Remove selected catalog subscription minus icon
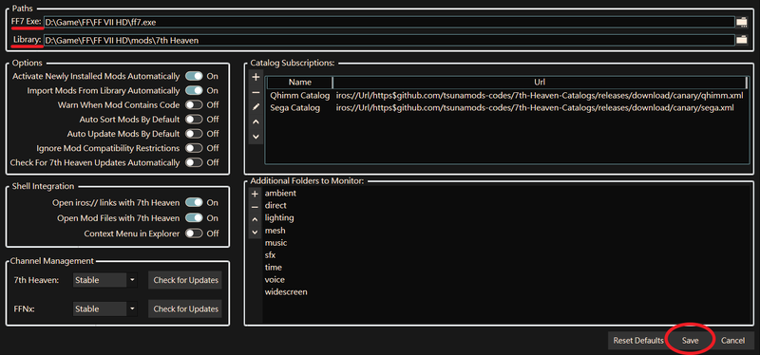The width and height of the screenshot is (760, 355). point(256,92)
